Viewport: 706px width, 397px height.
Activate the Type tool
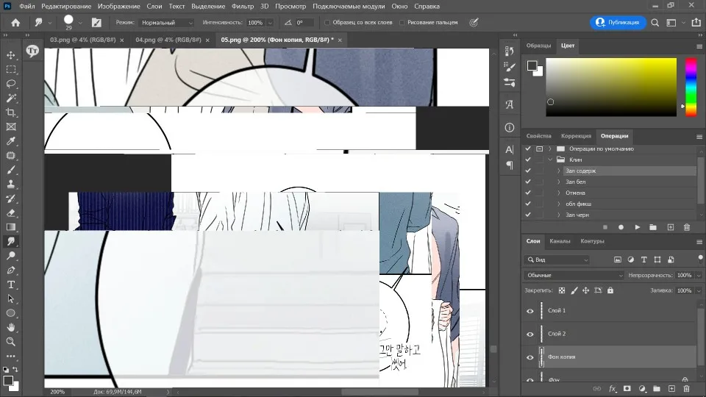click(x=11, y=285)
